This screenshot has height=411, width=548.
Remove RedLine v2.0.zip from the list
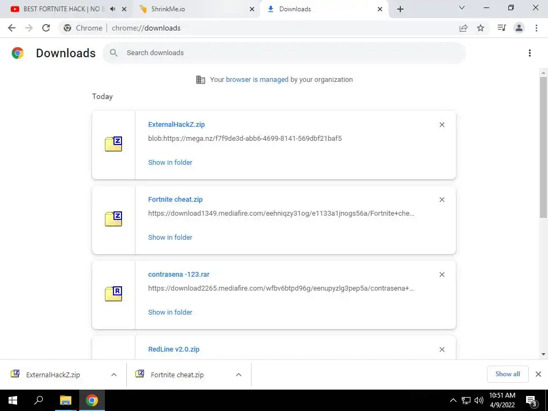(x=442, y=349)
